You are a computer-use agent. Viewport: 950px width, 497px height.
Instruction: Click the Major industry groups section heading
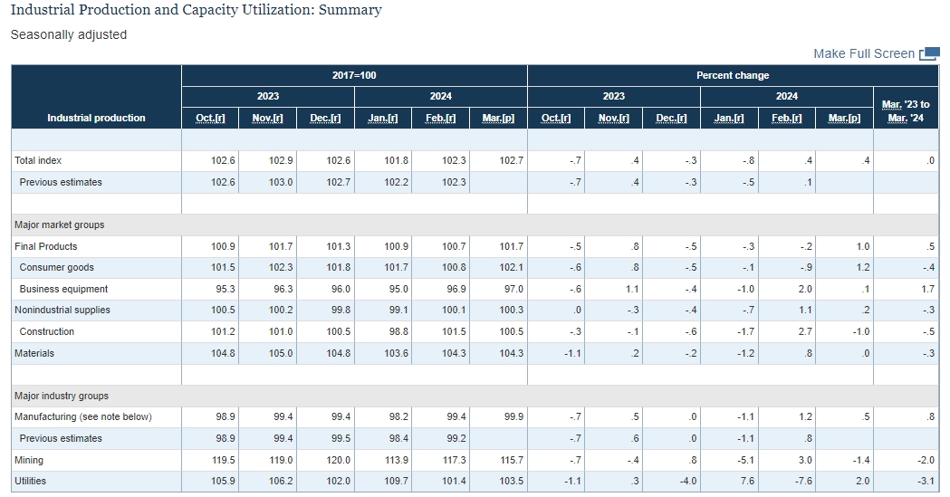point(62,396)
